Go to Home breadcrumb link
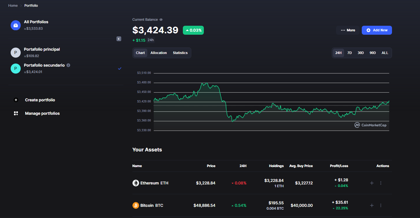The height and width of the screenshot is (218, 420). (13, 6)
